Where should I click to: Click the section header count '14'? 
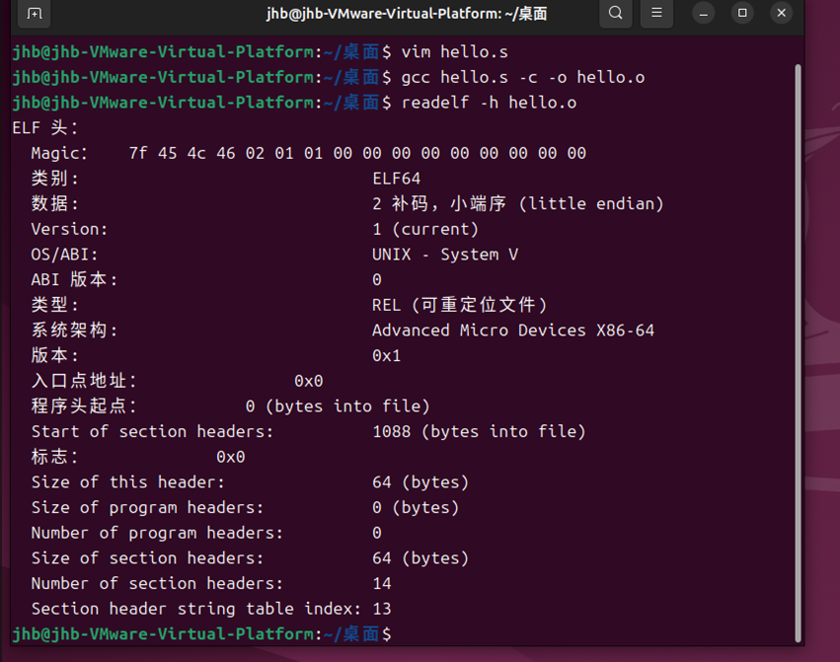tap(382, 583)
